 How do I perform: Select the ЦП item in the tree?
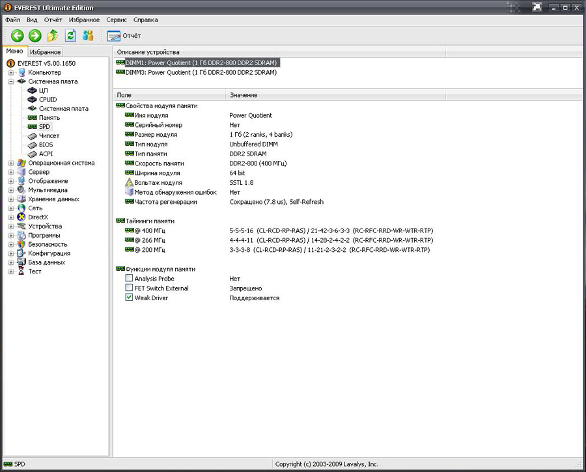(x=44, y=90)
